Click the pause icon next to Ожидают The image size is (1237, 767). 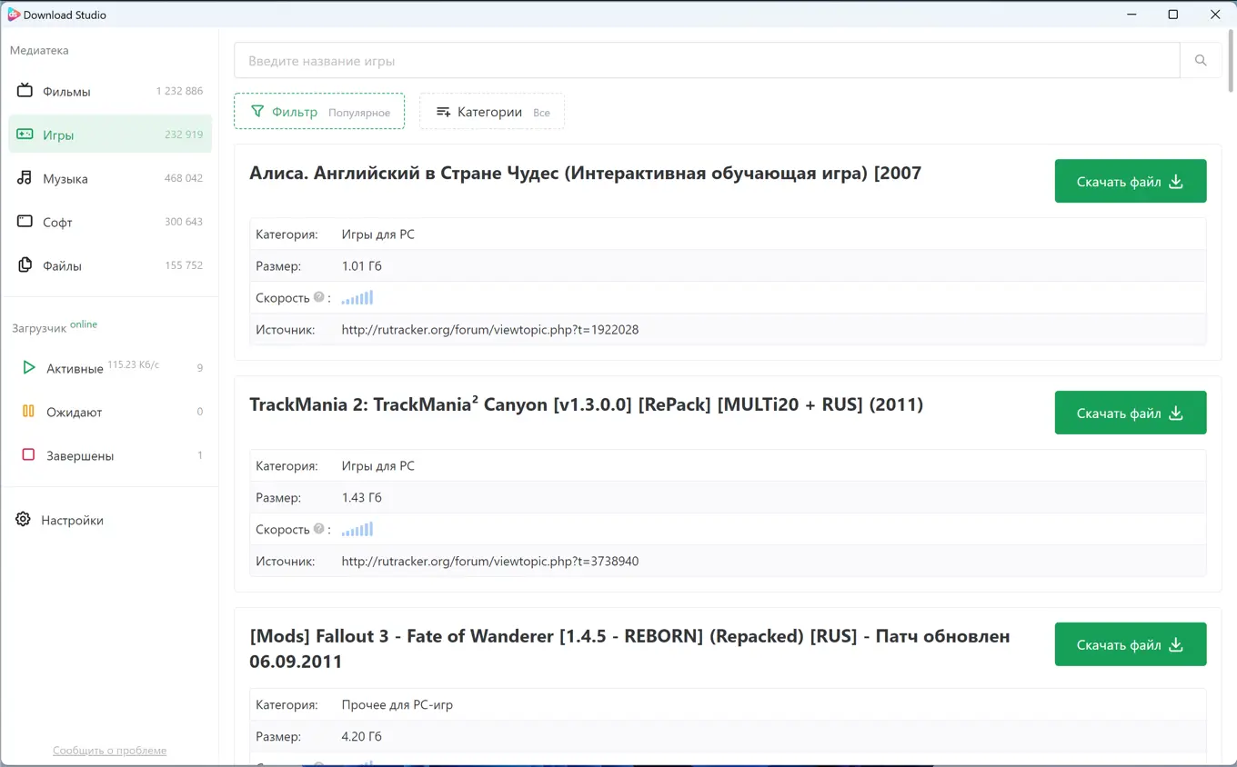click(28, 412)
